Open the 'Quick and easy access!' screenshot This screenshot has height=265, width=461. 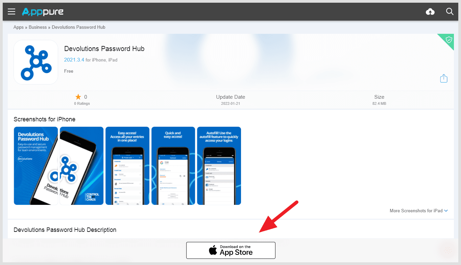click(x=173, y=166)
